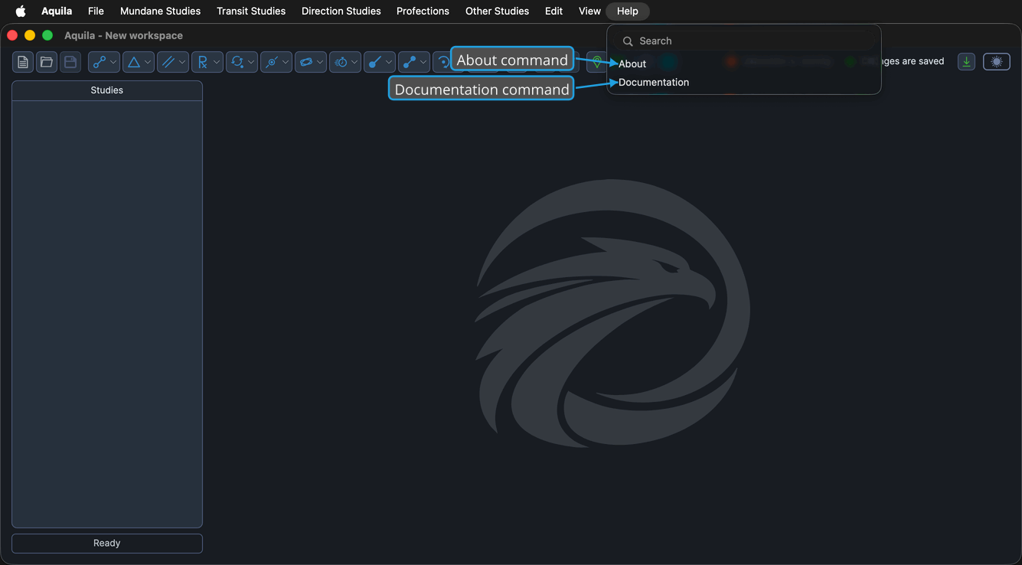The image size is (1022, 565).
Task: Click the new workspace document icon
Action: click(x=23, y=62)
